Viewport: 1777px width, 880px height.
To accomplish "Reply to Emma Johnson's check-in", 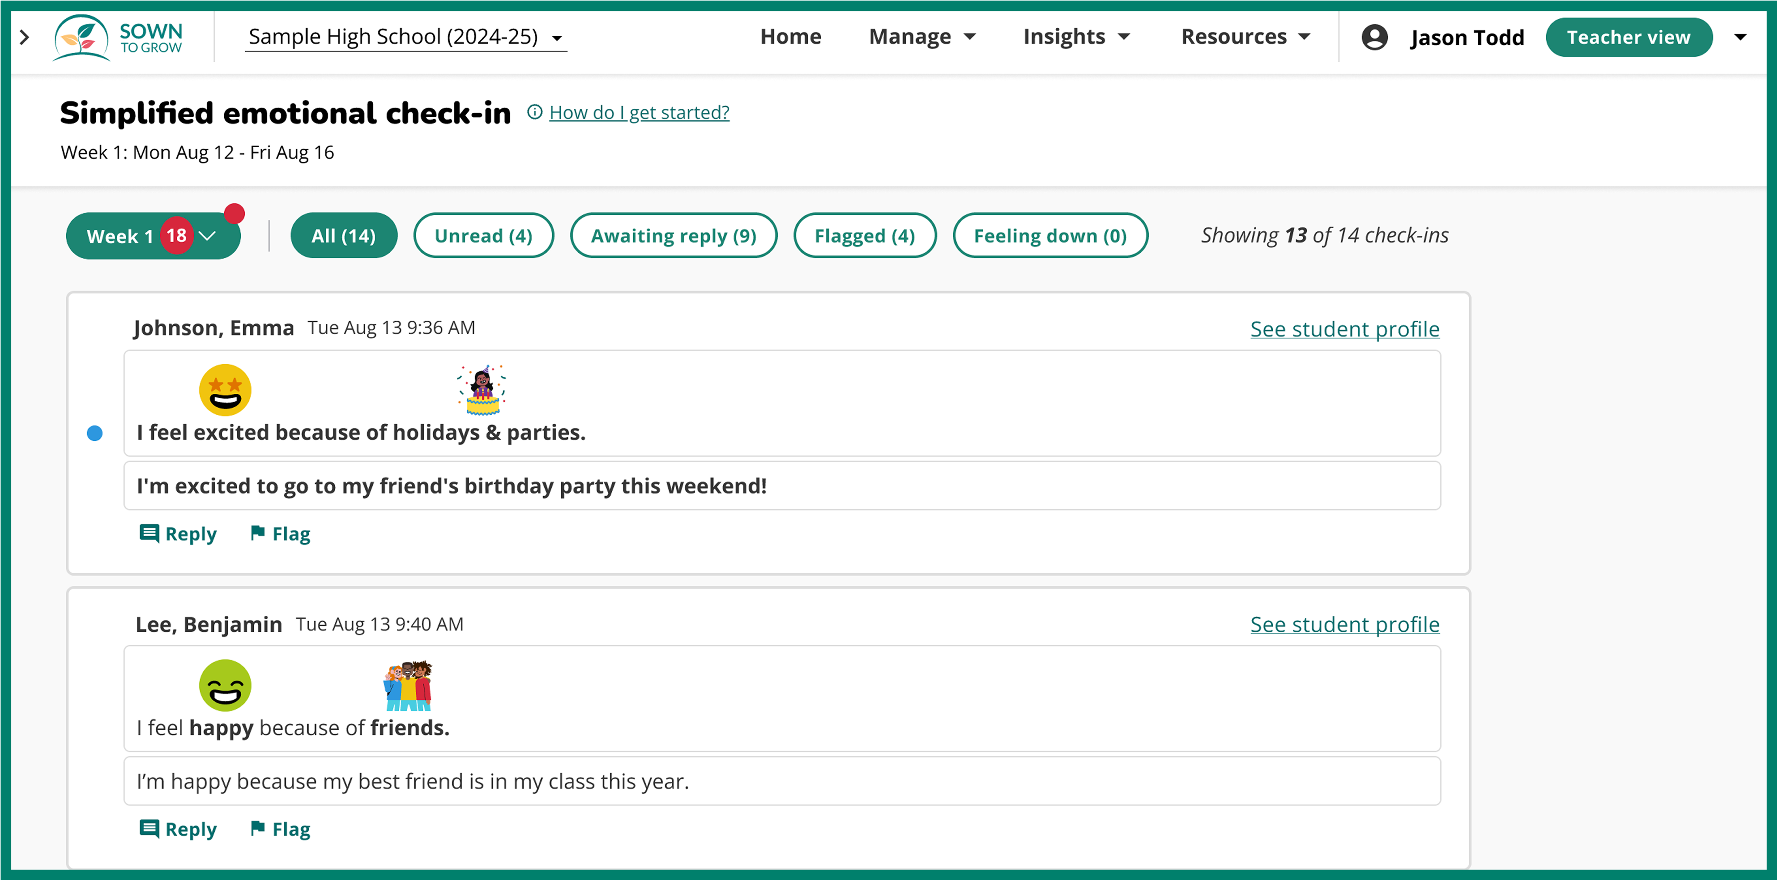I will coord(178,534).
